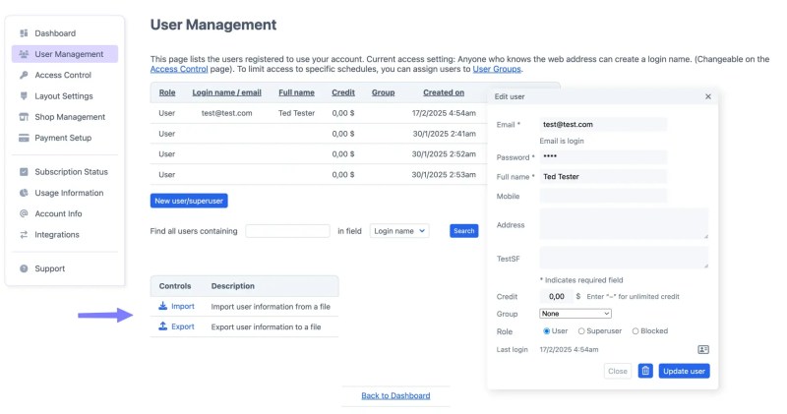Click the 30/1/2025 2:53am table cell
Image resolution: width=787 pixels, height=414 pixels.
pos(444,175)
